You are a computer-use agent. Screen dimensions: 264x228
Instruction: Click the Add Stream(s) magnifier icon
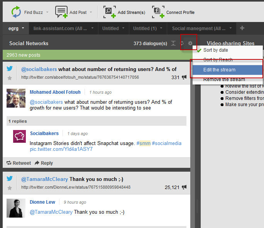(110, 12)
